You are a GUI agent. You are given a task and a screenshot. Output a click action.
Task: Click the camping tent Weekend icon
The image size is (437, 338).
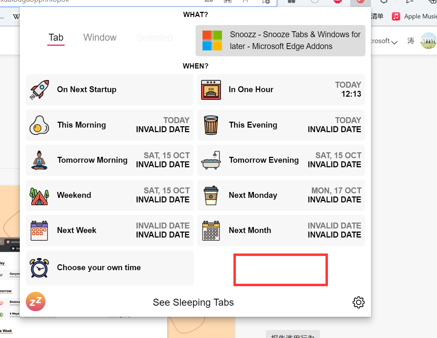coord(39,196)
